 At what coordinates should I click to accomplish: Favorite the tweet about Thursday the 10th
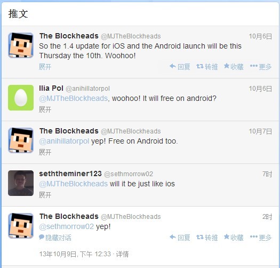click(x=234, y=67)
